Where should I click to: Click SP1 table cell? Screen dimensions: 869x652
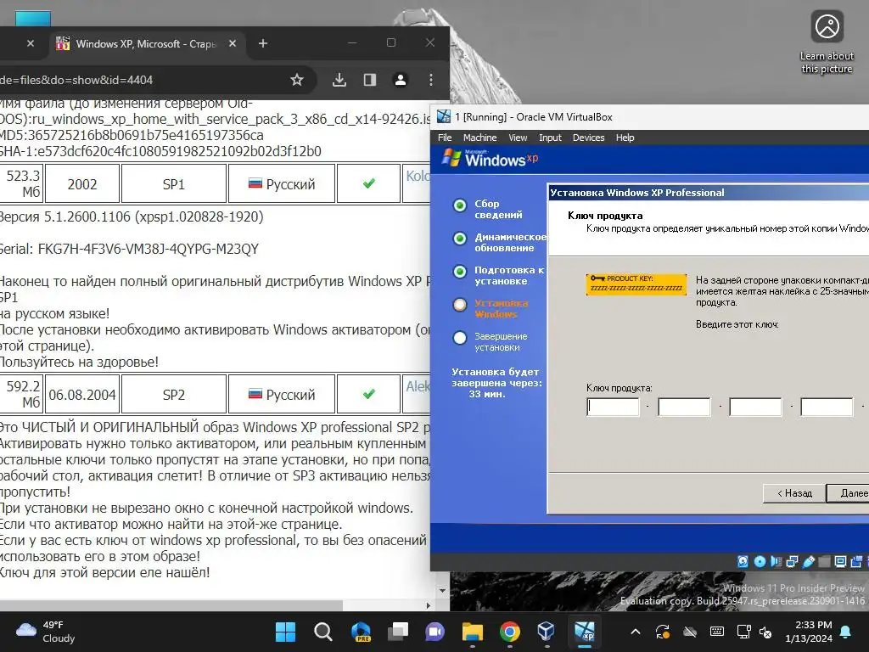coord(173,183)
